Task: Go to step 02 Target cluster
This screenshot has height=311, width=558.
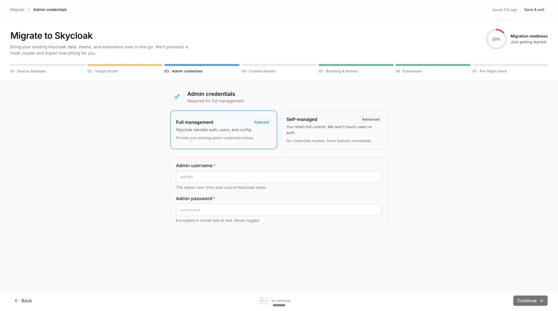Action: point(125,69)
